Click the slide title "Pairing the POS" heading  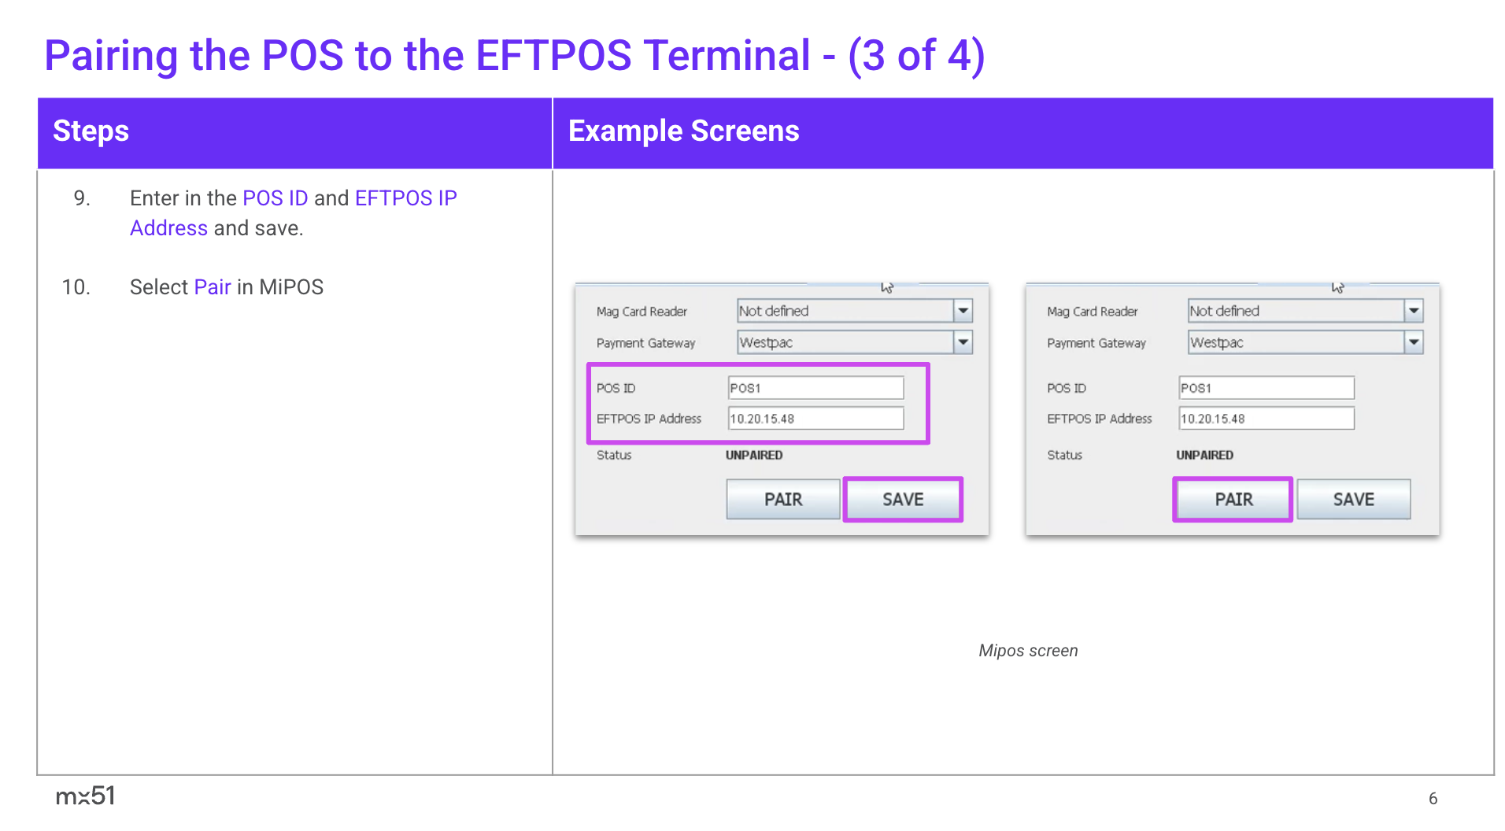[x=514, y=56]
